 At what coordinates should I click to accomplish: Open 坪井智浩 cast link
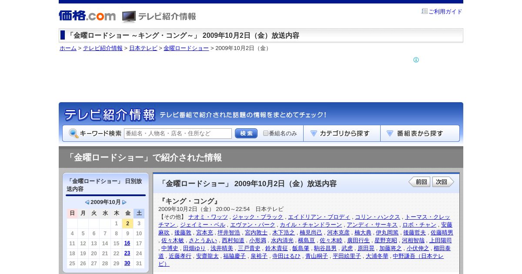229,233
